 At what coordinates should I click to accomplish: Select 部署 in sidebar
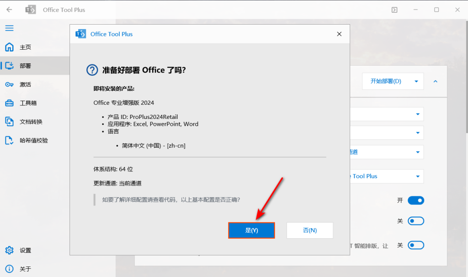coord(35,66)
